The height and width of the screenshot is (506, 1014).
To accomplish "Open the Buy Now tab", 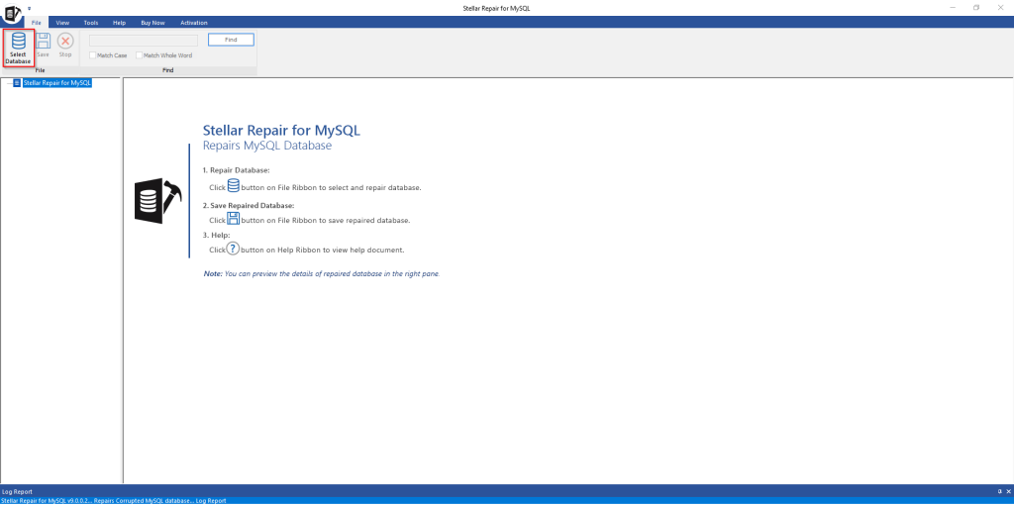I will 153,23.
